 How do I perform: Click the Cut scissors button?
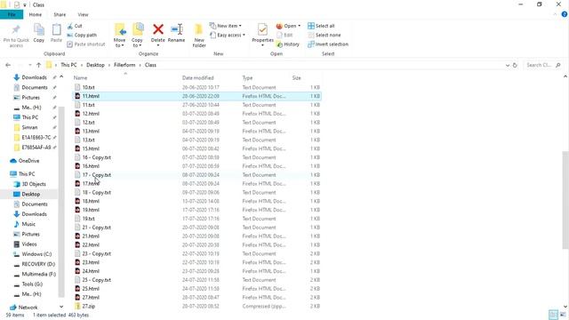point(75,26)
